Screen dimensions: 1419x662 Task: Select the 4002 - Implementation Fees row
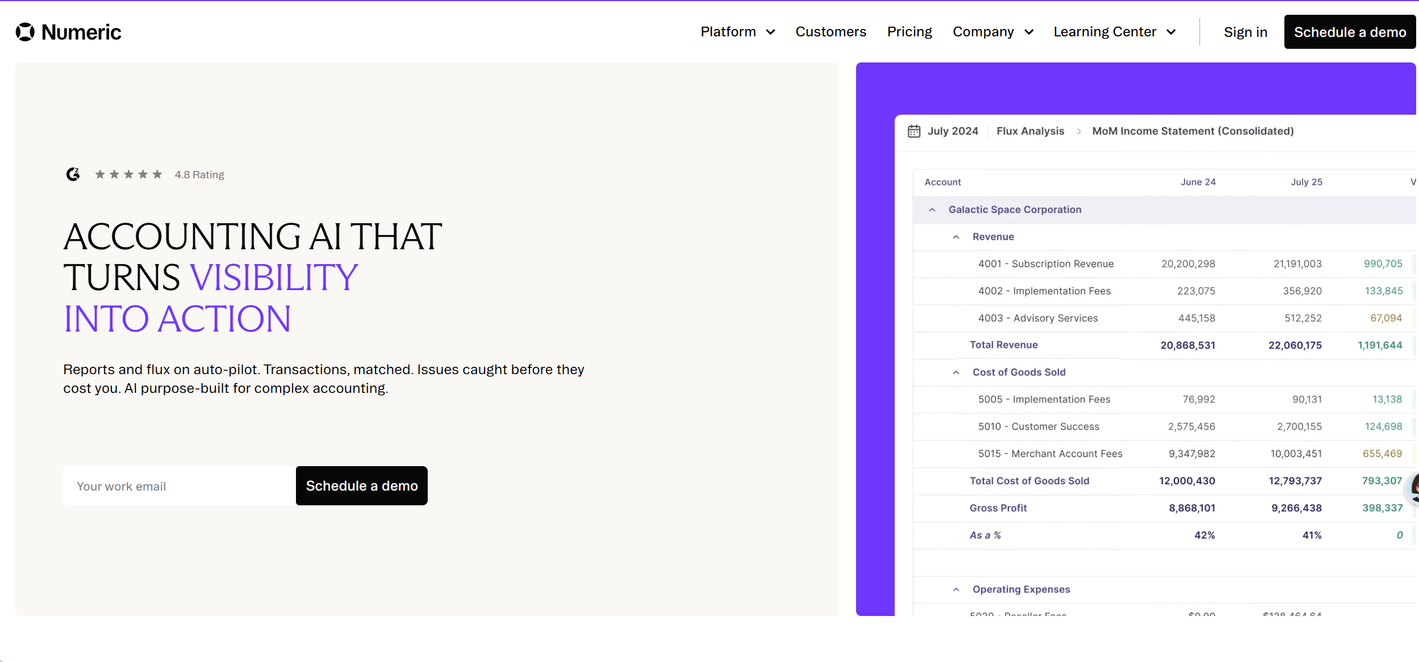(1165, 291)
